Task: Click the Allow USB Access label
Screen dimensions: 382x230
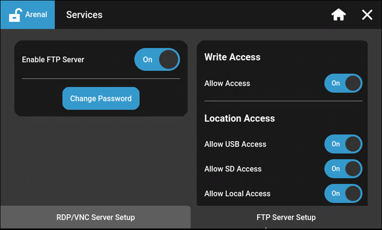Action: point(235,144)
